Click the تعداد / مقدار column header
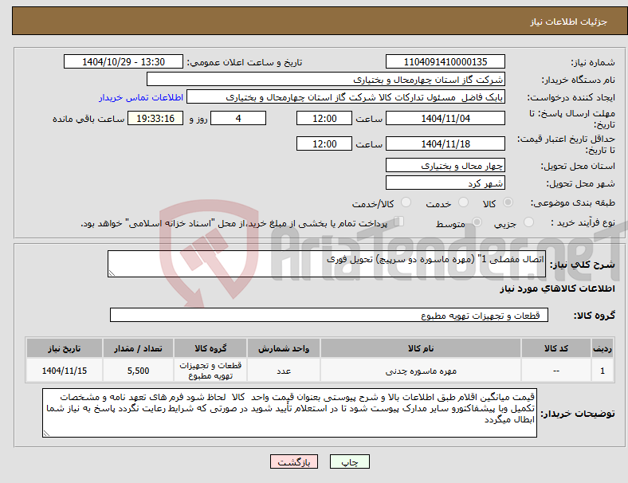628x483 pixels. click(x=138, y=348)
